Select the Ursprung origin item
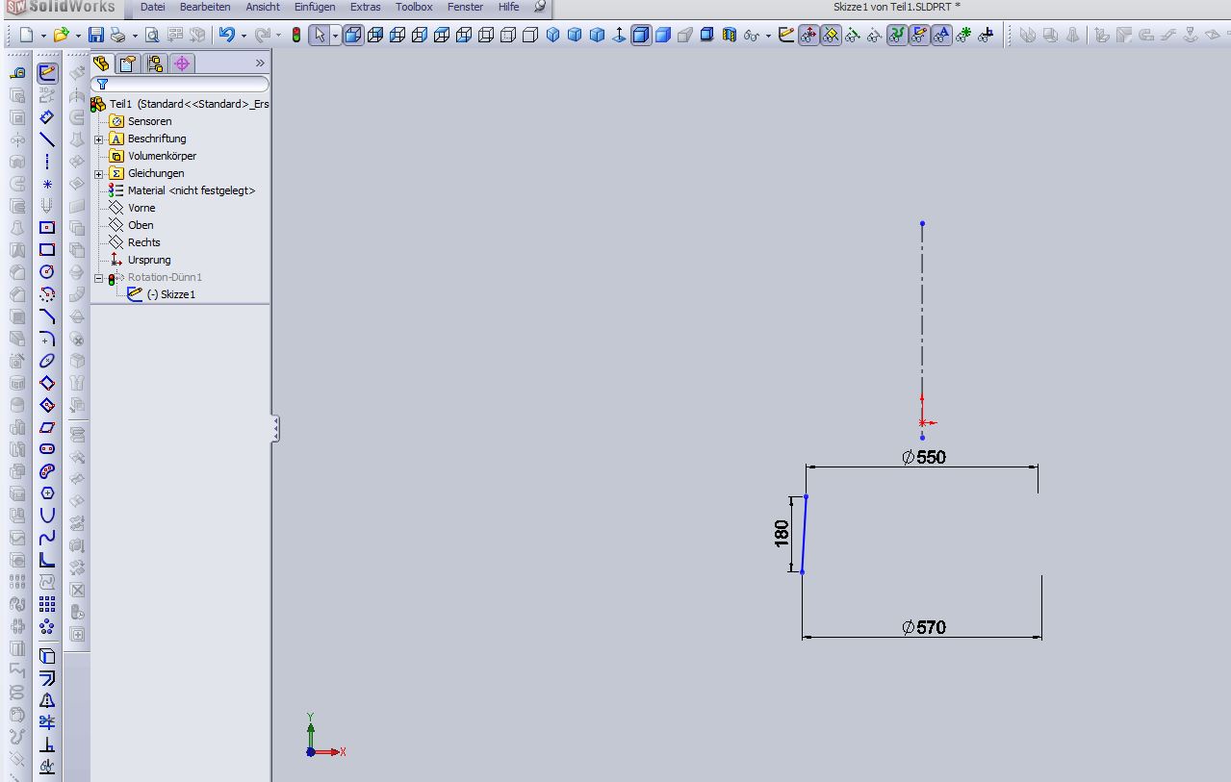Screen dimensions: 1231x782 click(x=148, y=260)
